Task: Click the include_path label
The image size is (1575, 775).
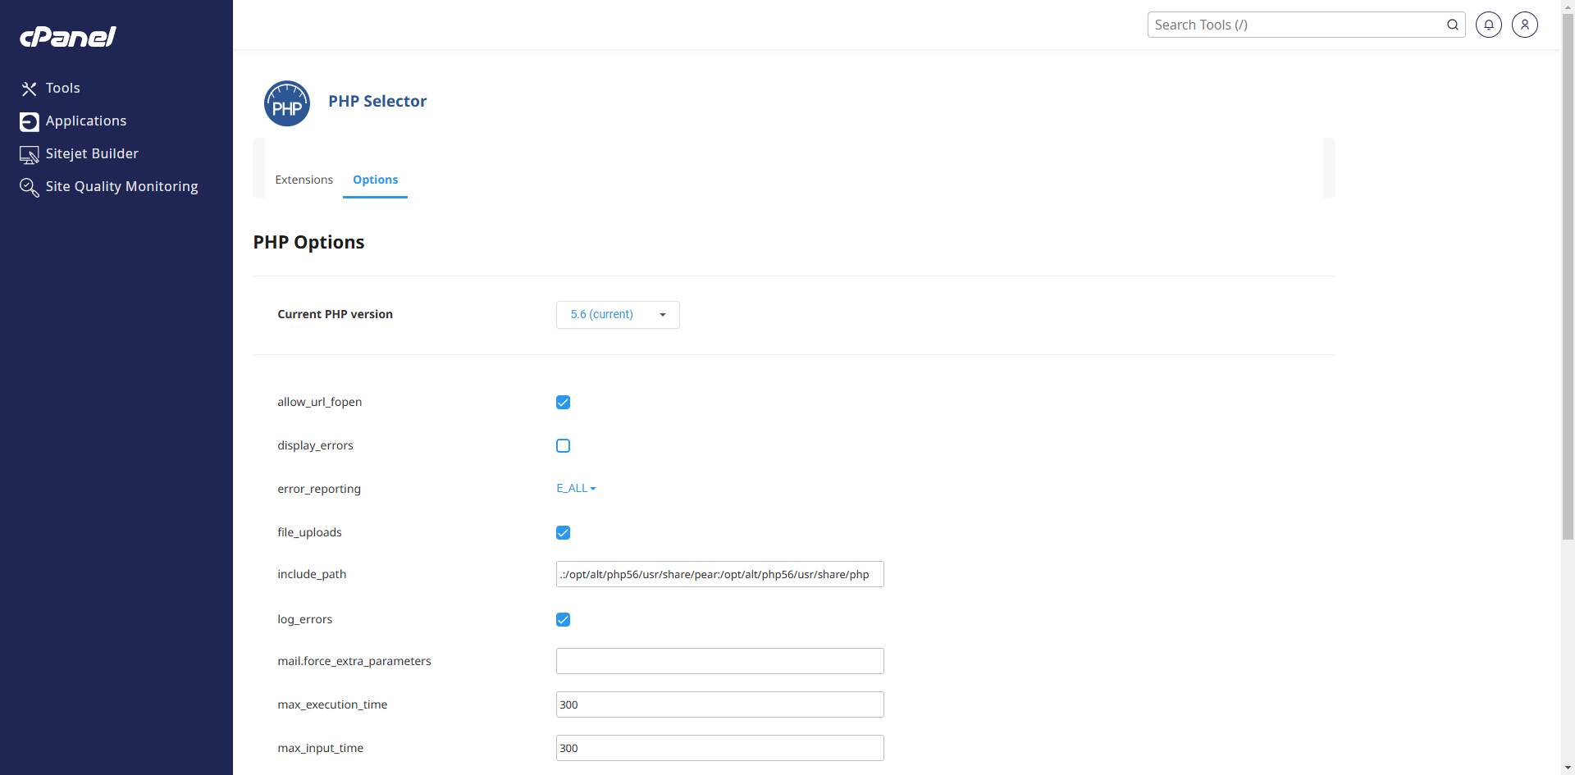Action: 312,574
